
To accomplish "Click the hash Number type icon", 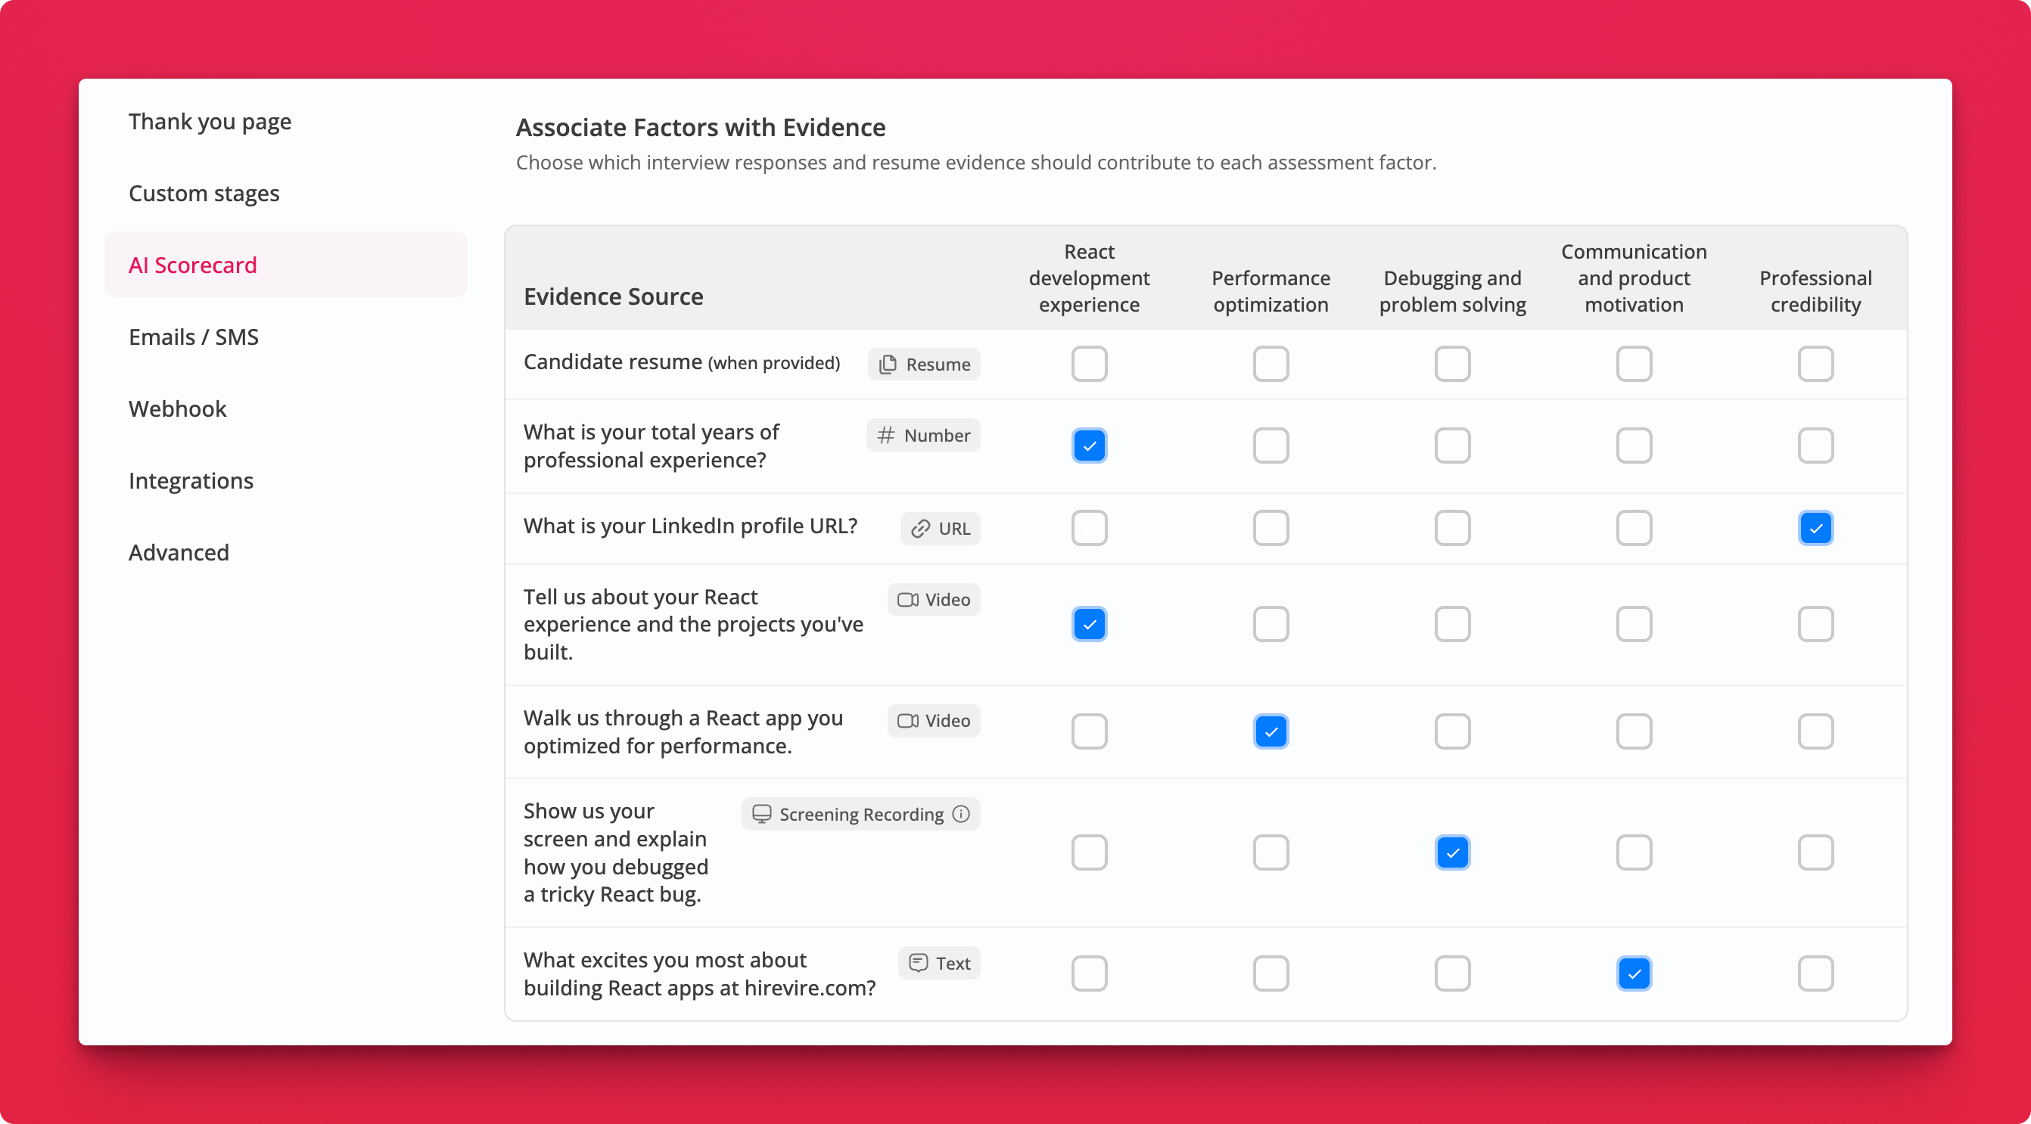I will pos(885,435).
